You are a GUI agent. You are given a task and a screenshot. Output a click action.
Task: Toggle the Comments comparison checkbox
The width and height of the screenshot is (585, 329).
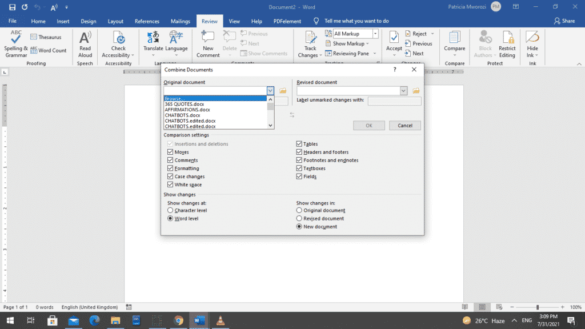(x=170, y=160)
